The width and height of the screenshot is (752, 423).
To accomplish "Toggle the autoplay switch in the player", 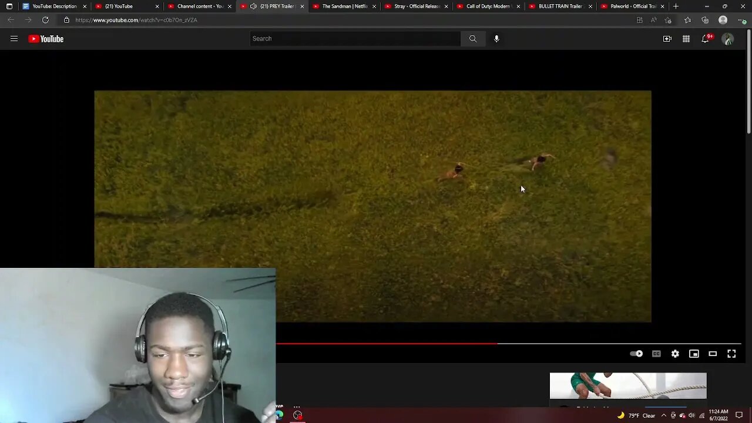I will point(636,354).
